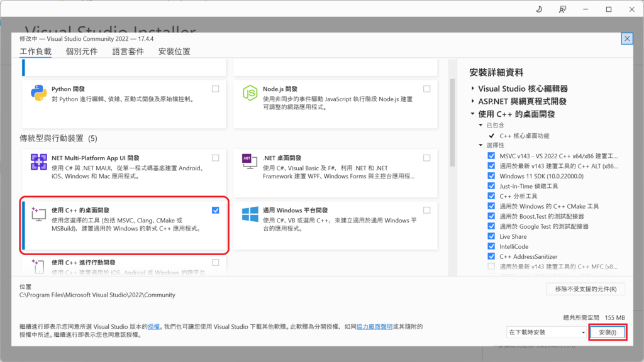Click the 安裝(I) install button
Image resolution: width=644 pixels, height=362 pixels.
(x=608, y=332)
